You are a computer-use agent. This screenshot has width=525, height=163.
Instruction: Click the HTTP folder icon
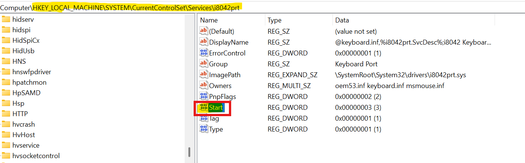tap(6, 114)
